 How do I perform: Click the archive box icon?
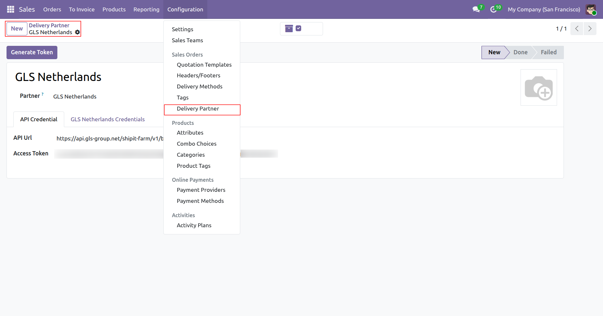(289, 29)
